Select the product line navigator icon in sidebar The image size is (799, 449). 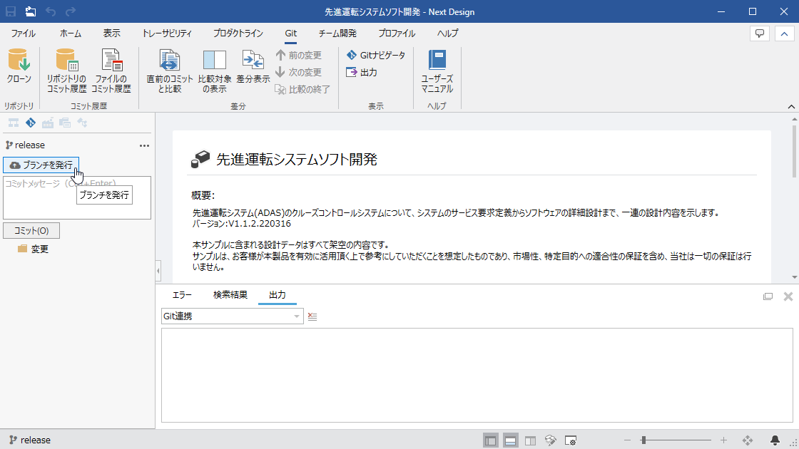(48, 123)
